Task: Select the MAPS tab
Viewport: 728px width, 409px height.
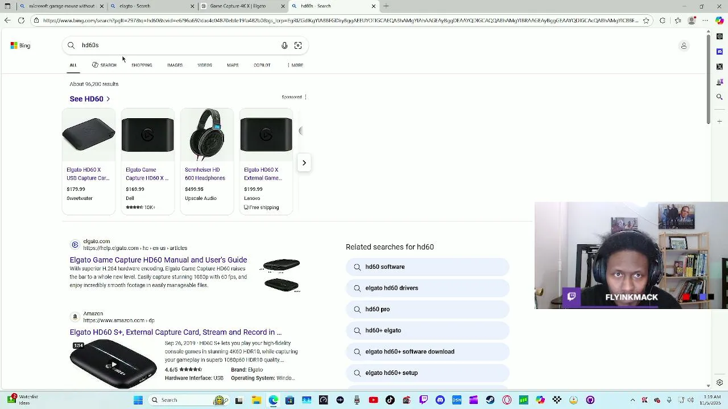Action: coord(233,65)
